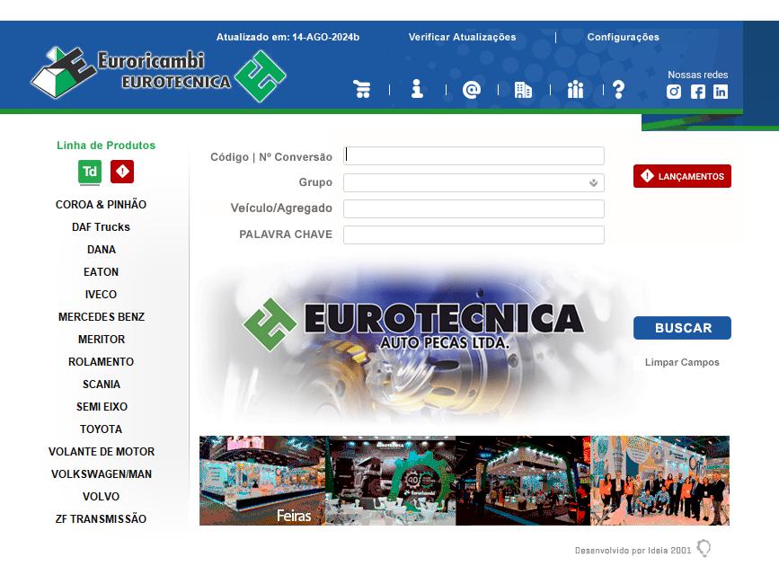Image resolution: width=779 pixels, height=575 pixels.
Task: Open Verificar Atualizações
Action: [x=462, y=37]
